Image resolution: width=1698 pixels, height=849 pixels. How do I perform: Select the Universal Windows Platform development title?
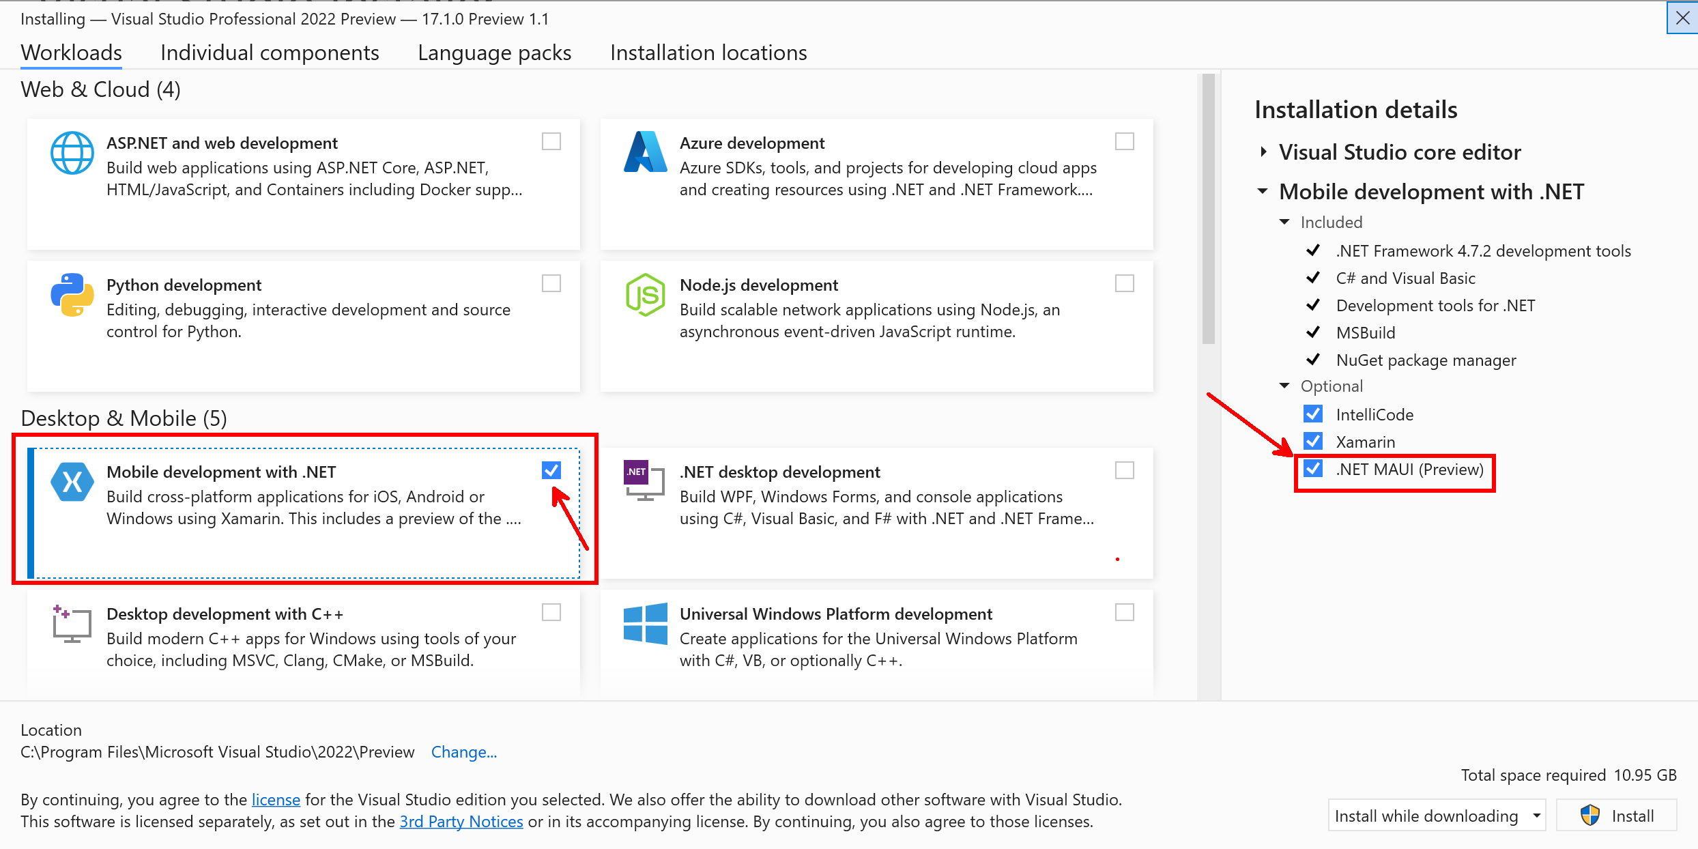pyautogui.click(x=836, y=614)
